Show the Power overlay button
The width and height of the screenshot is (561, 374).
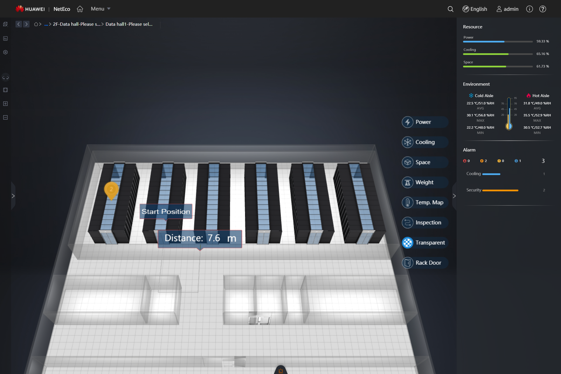coord(424,122)
